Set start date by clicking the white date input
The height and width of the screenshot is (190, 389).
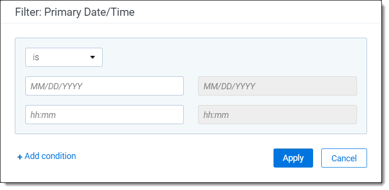105,86
